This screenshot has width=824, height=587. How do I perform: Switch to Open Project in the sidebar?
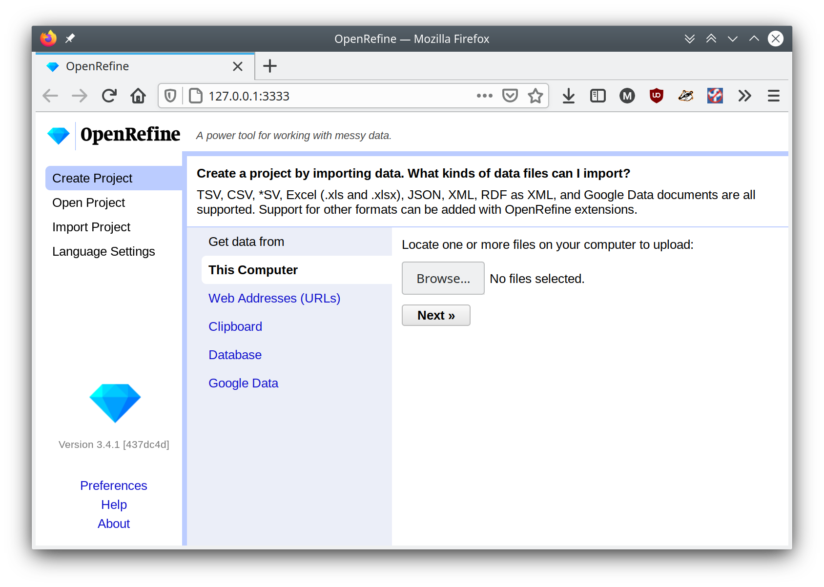point(89,202)
